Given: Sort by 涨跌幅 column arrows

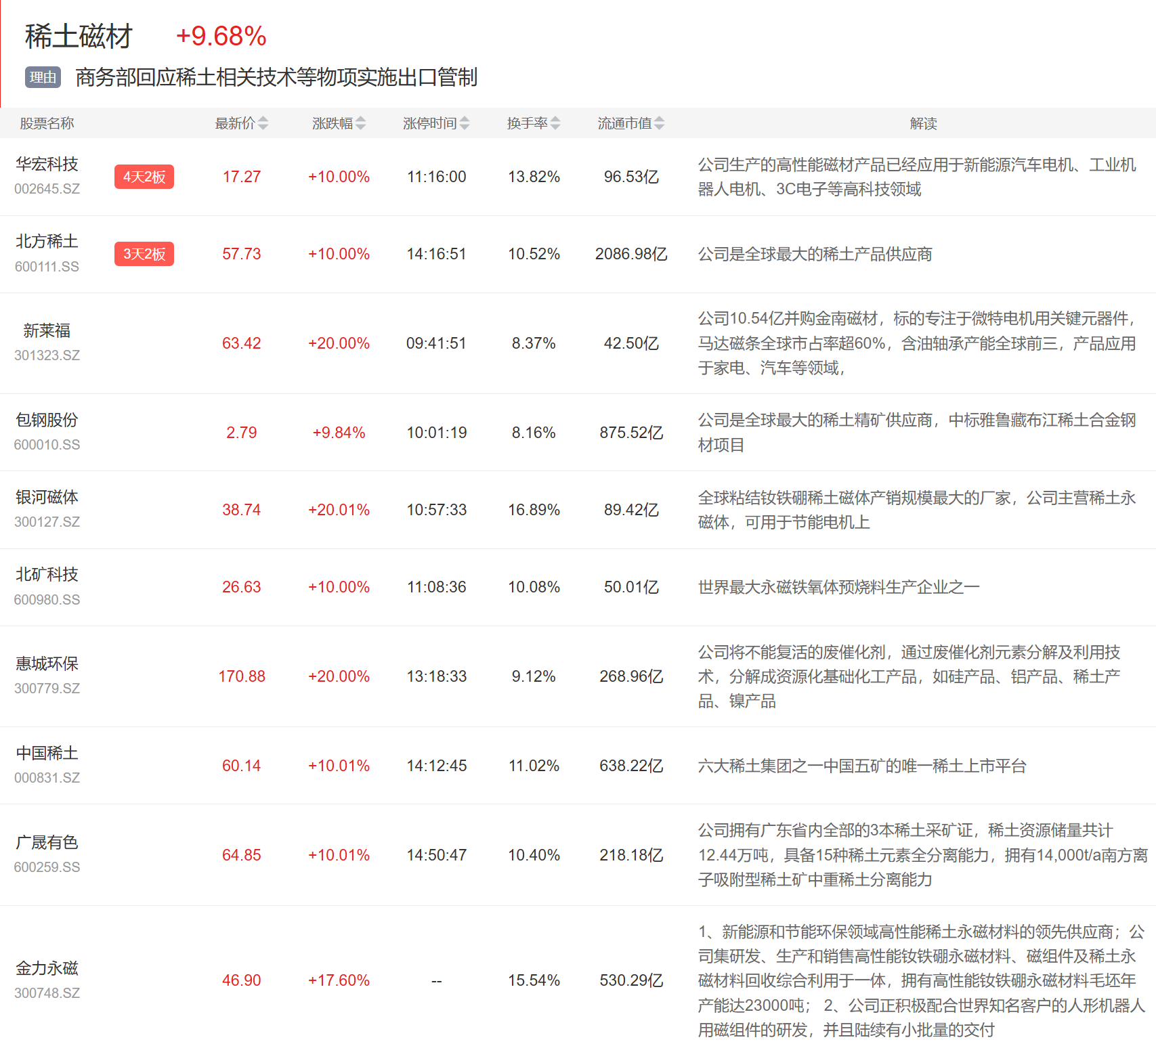Looking at the screenshot, I should (x=361, y=123).
